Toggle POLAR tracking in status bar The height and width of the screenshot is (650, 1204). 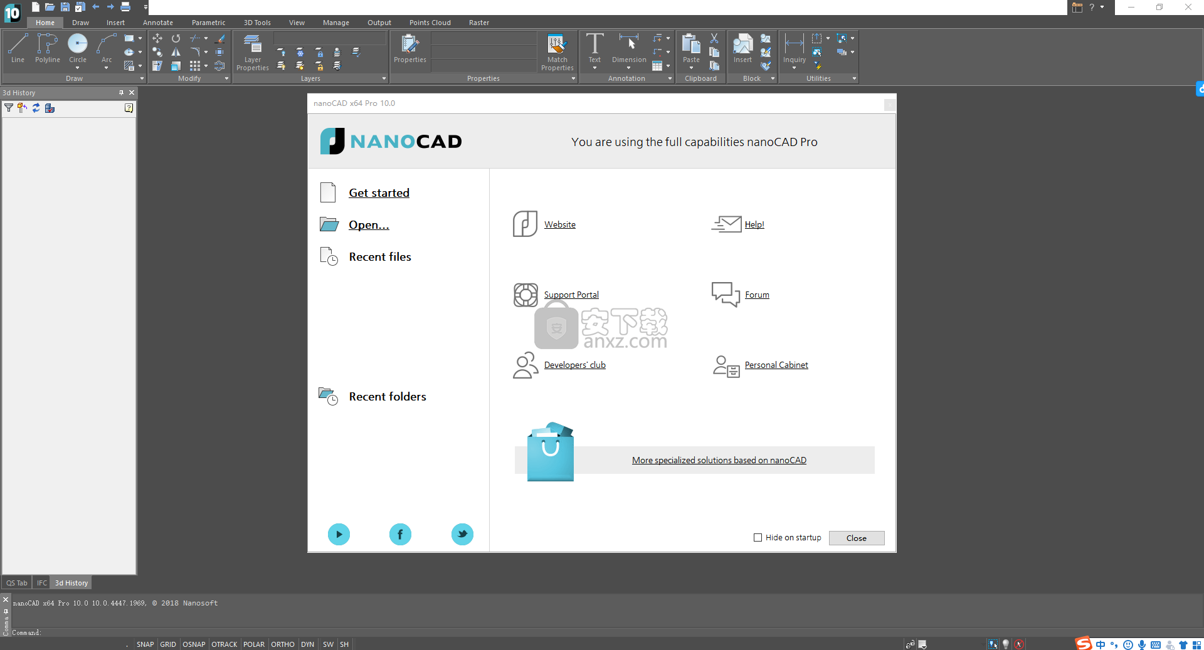pos(254,644)
